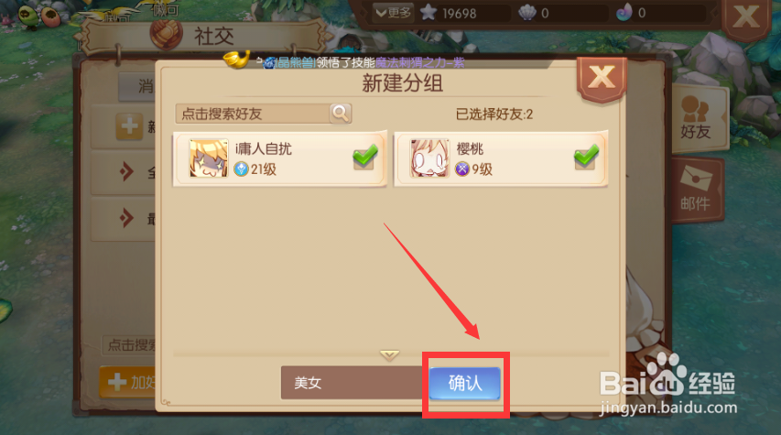
Task: Click the star currency icon
Action: click(428, 13)
